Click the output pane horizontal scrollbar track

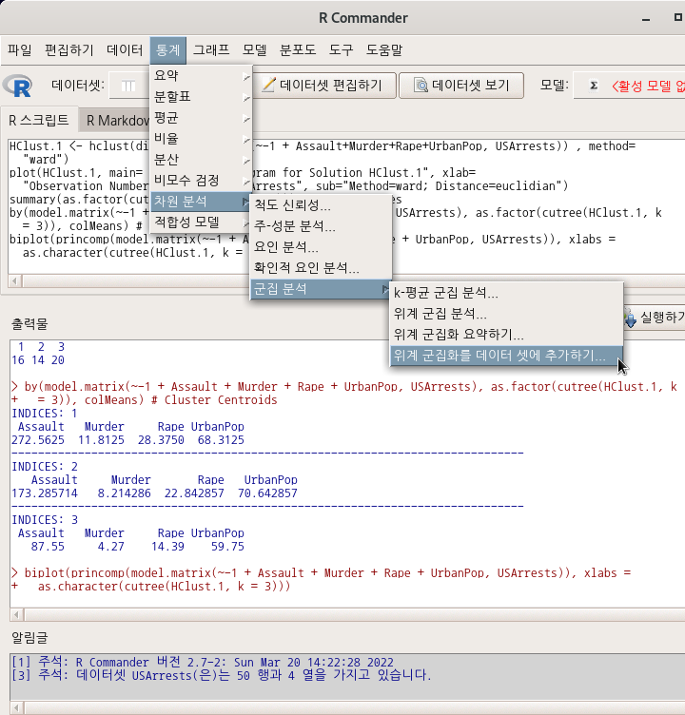(354, 614)
